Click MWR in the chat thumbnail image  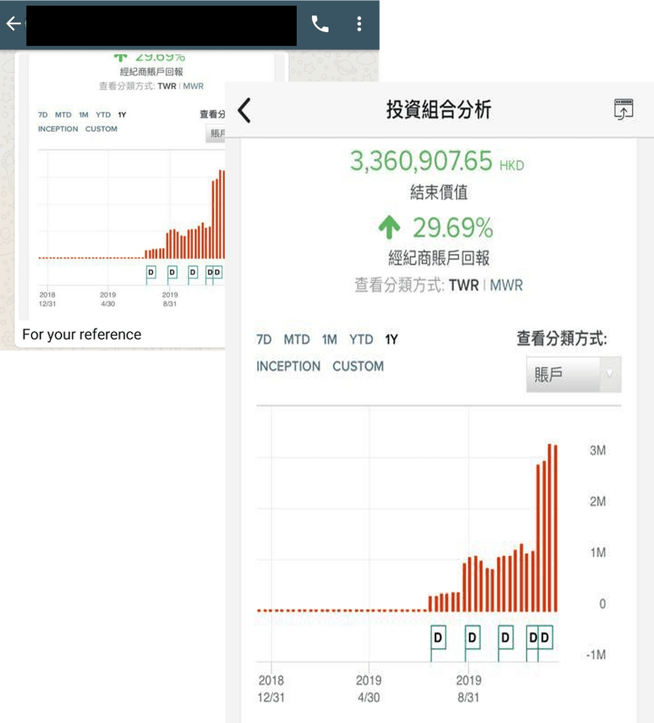(x=193, y=86)
